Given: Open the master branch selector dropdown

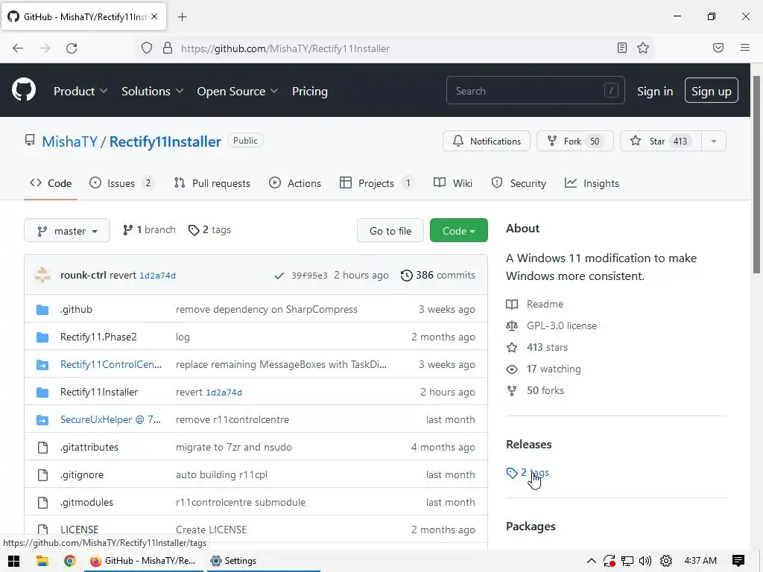Looking at the screenshot, I should [x=66, y=231].
